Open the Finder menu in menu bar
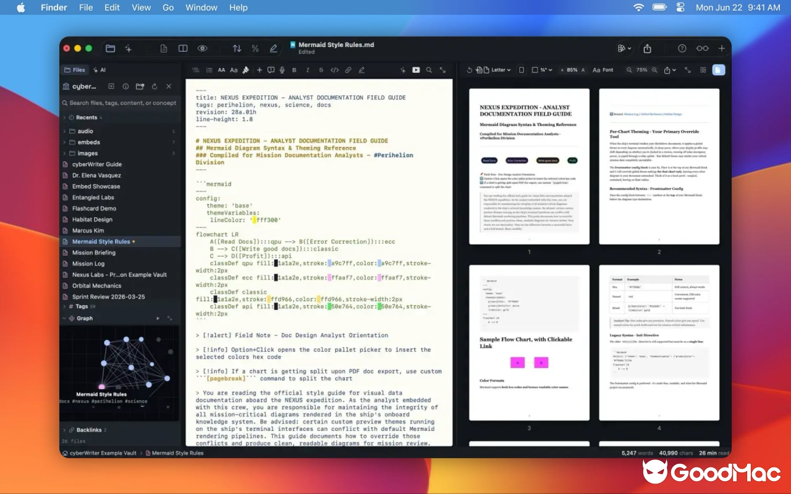The height and width of the screenshot is (494, 791). 54,7
